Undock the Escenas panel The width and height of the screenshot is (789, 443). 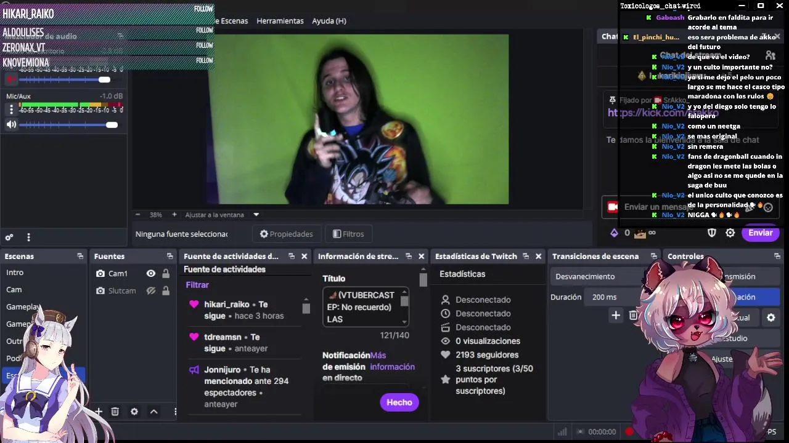click(x=80, y=257)
